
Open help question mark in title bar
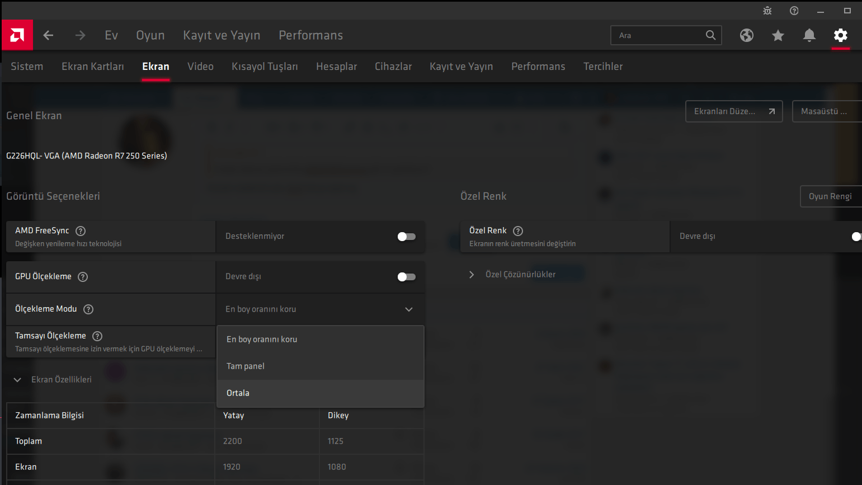[794, 11]
